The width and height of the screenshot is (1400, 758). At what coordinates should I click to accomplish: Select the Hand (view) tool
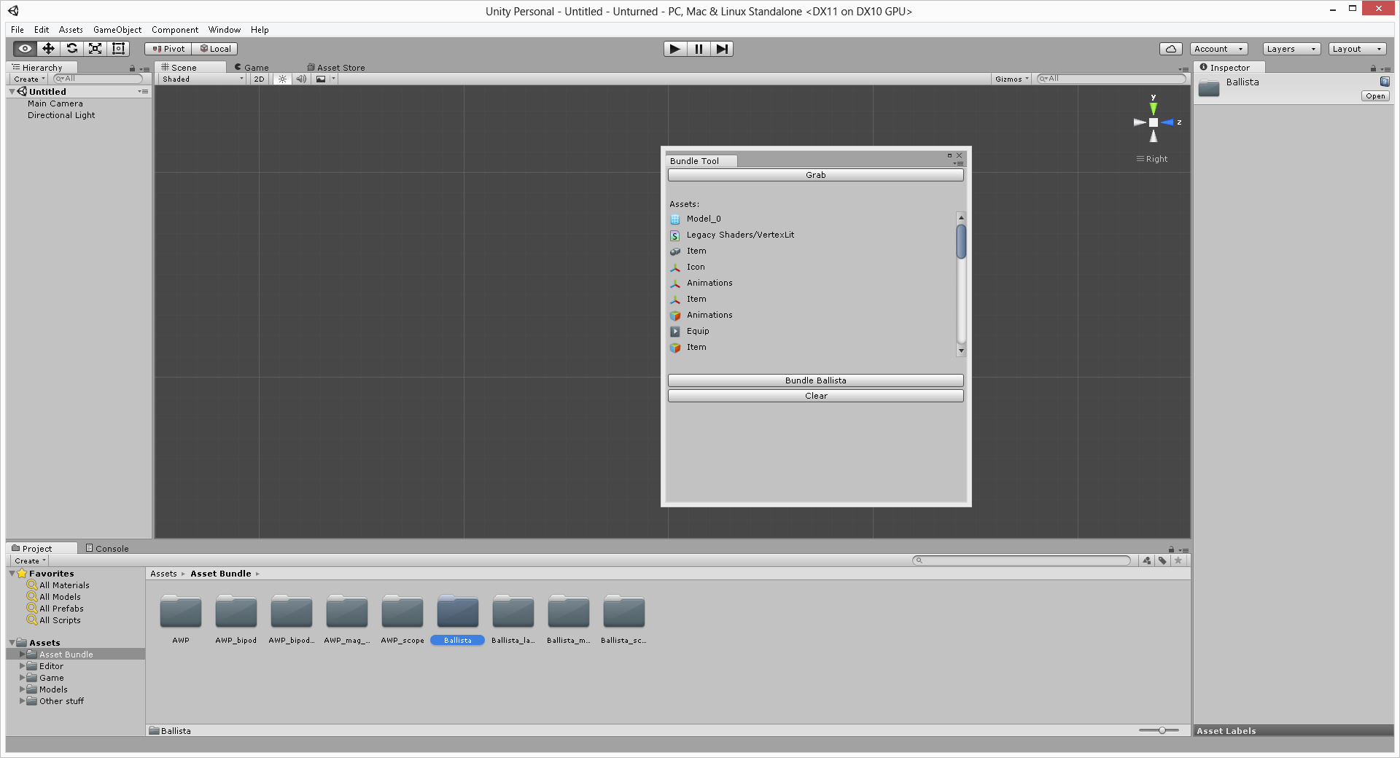pos(25,49)
